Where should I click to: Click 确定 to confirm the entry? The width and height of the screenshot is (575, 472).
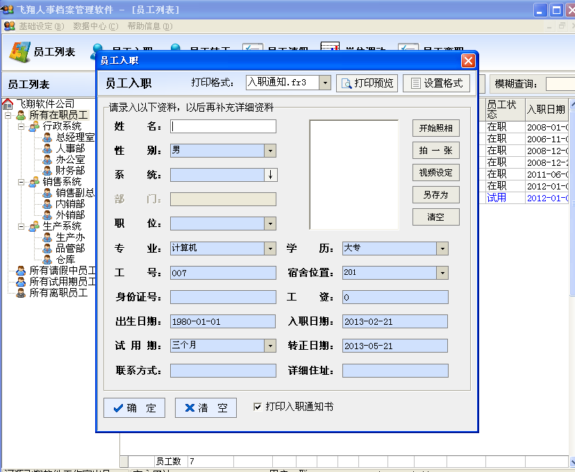[133, 407]
